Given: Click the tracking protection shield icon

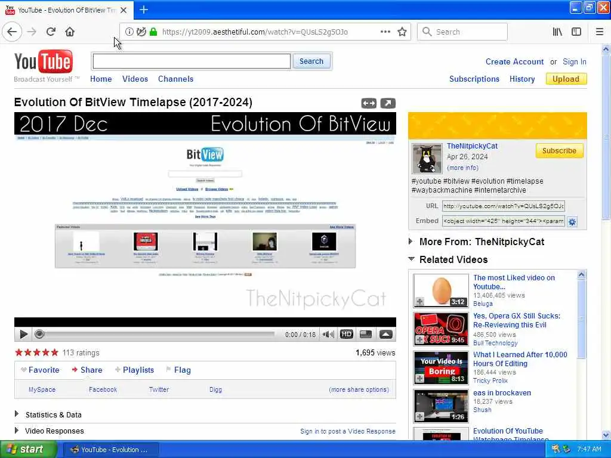Looking at the screenshot, I should [141, 32].
